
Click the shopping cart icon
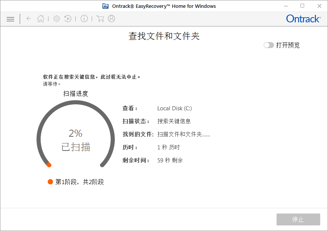point(100,19)
